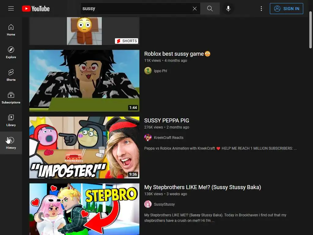Click 11K views 4 months ago
This screenshot has height=235, width=313.
click(x=166, y=60)
